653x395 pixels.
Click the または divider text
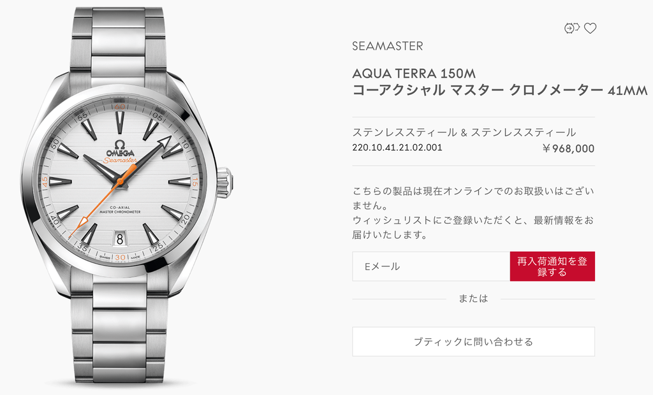pos(473,298)
